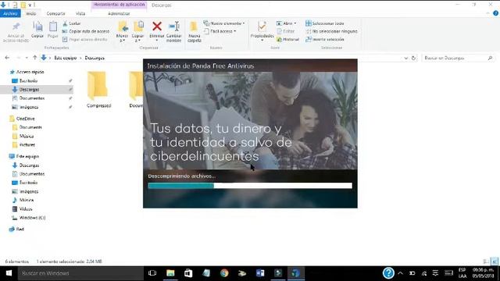Screen dimensions: 500x281
Task: Switch to the Vista tab
Action: 80,13
